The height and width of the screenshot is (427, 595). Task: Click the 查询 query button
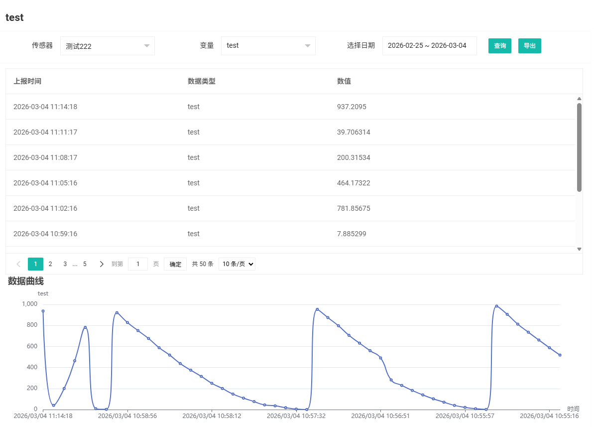click(x=499, y=46)
